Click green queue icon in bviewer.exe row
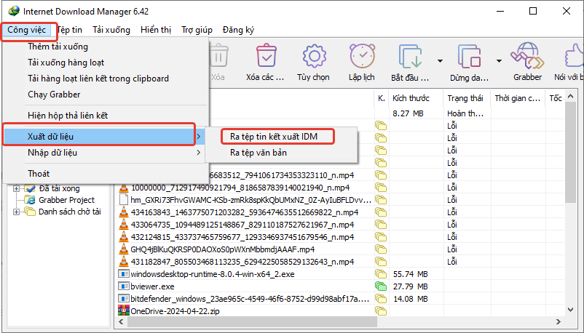The width and height of the screenshot is (584, 333). (x=381, y=286)
